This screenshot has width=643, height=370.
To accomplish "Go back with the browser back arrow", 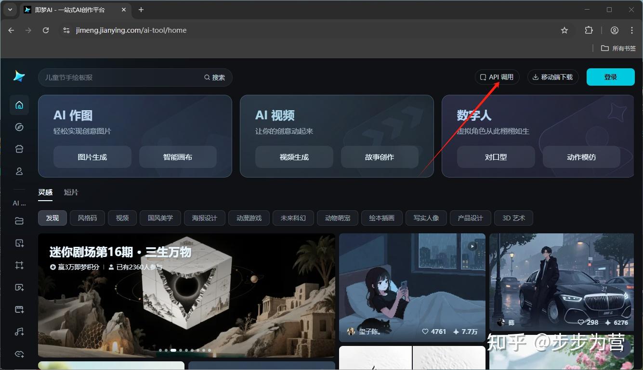I will [x=12, y=30].
